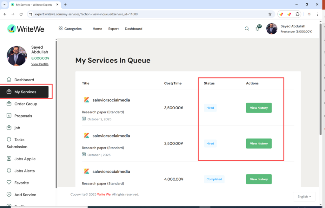Image resolution: width=325 pixels, height=208 pixels.
Task: Reload the page using the refresh icon
Action: click(x=21, y=14)
